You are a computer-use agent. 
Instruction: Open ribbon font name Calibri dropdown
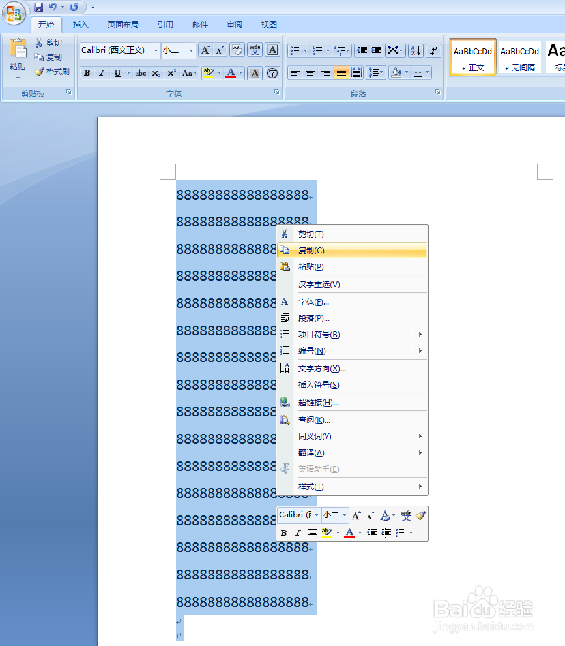(156, 51)
